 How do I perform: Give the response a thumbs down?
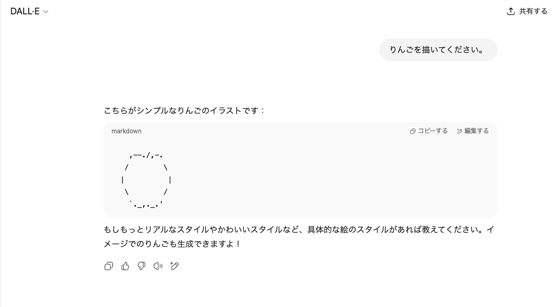(142, 266)
